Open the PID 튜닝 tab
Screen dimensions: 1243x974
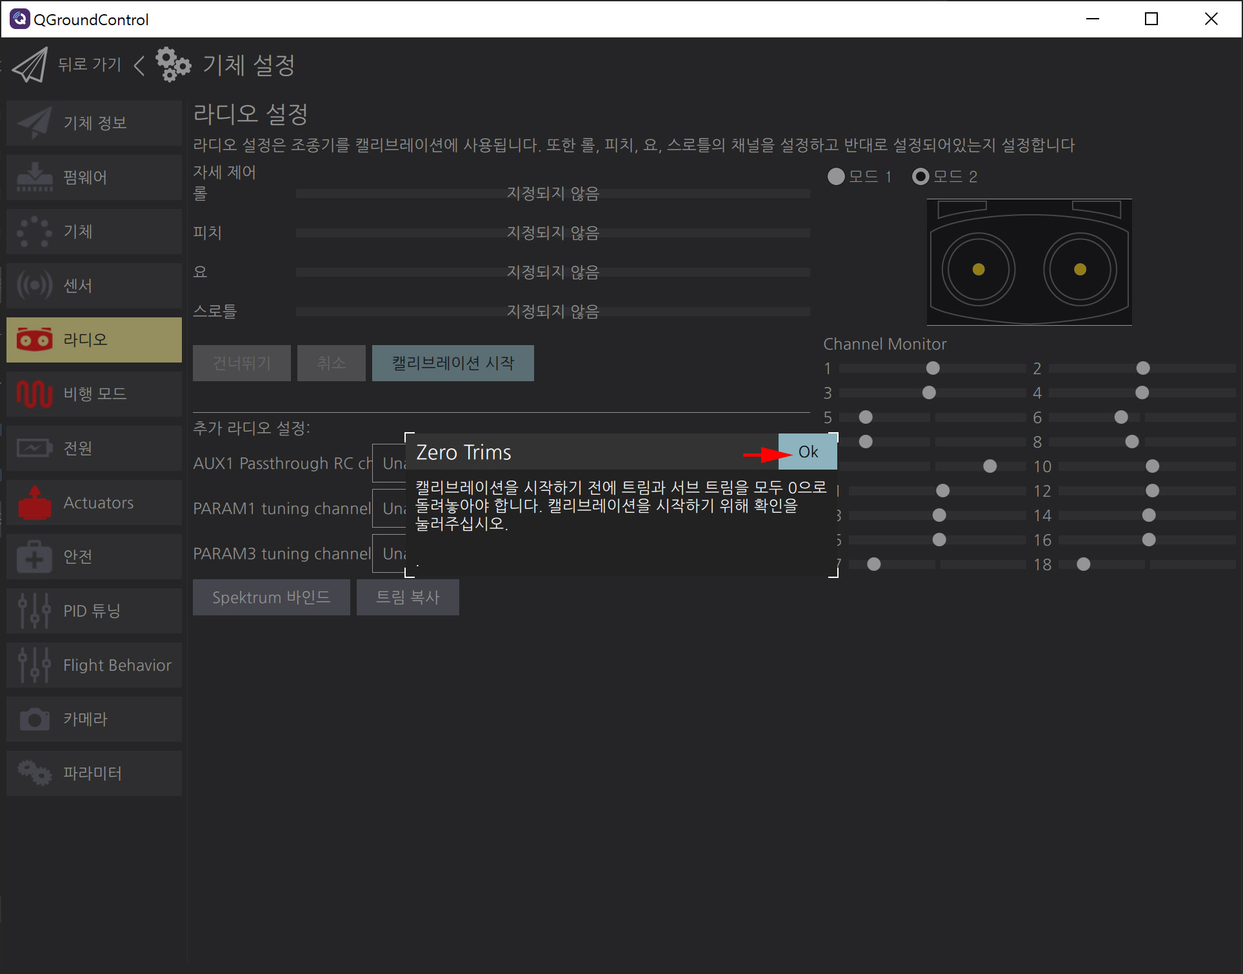[94, 610]
